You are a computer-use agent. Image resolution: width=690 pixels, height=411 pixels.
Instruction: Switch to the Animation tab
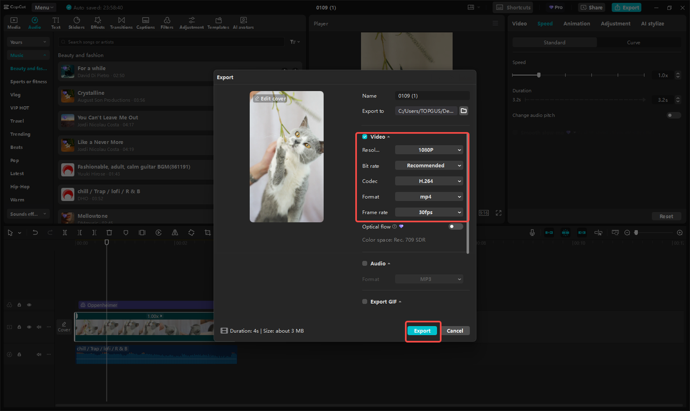[x=577, y=23]
